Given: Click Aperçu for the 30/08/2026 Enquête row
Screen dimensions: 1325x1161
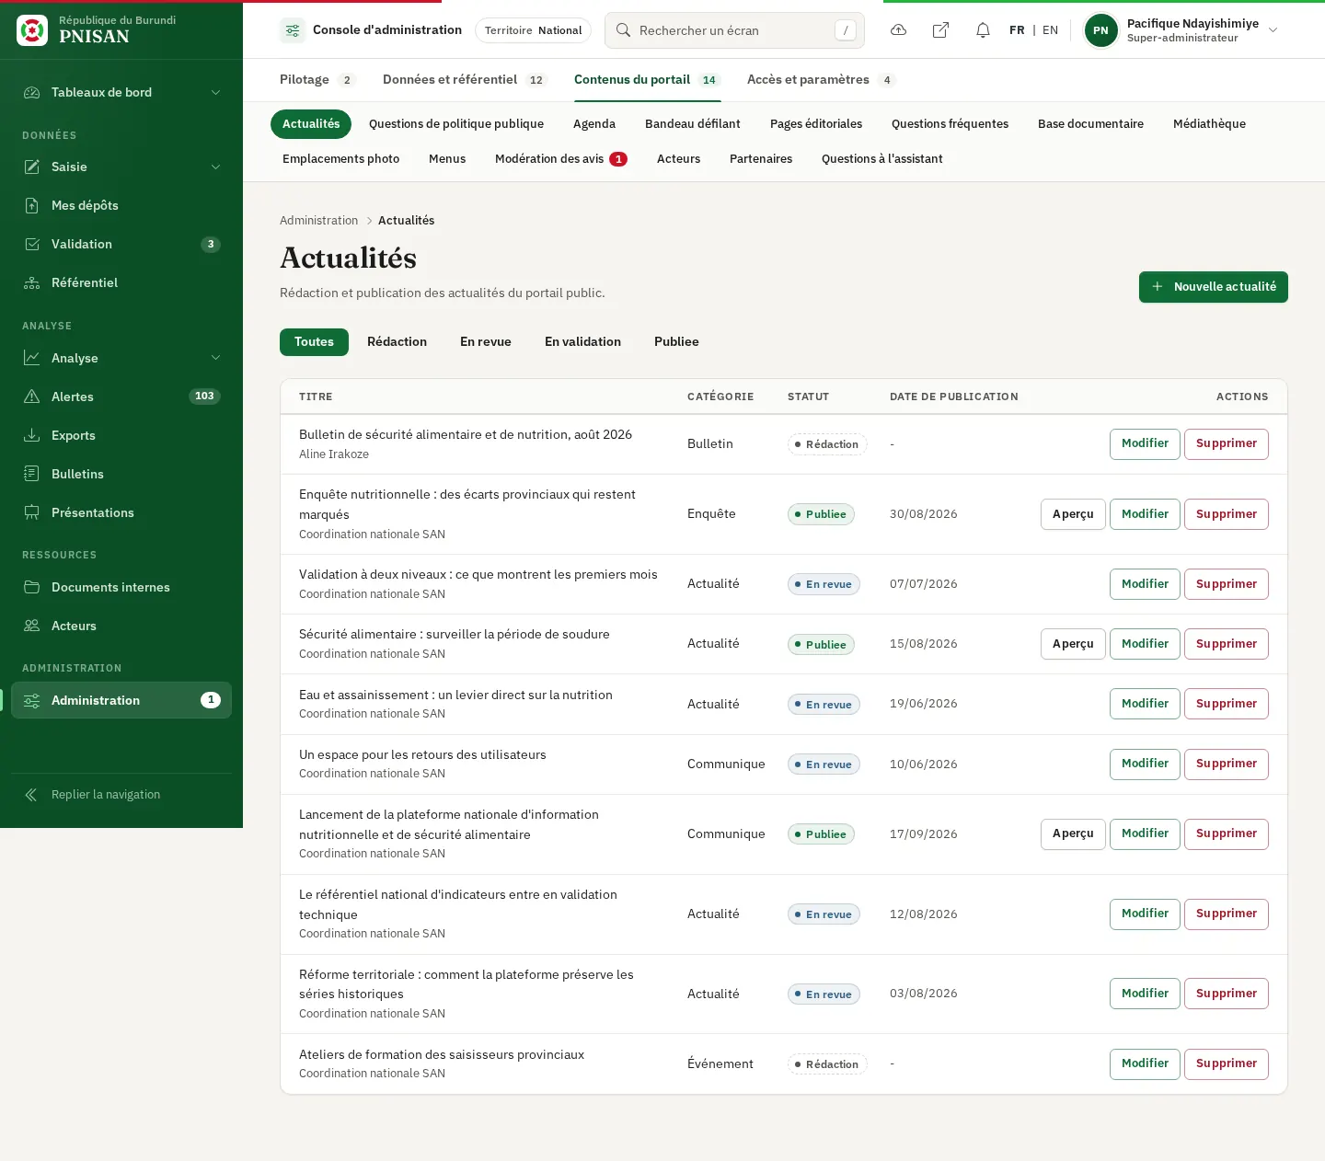Looking at the screenshot, I should pos(1073,514).
